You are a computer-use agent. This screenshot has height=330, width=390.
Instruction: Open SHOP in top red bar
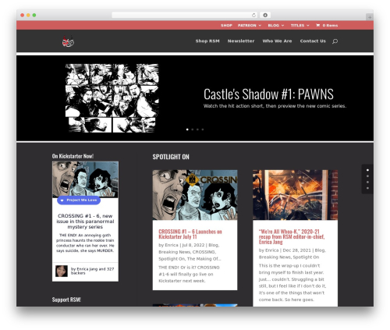(226, 25)
